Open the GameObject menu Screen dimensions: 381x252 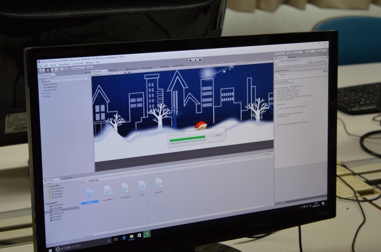(x=64, y=65)
